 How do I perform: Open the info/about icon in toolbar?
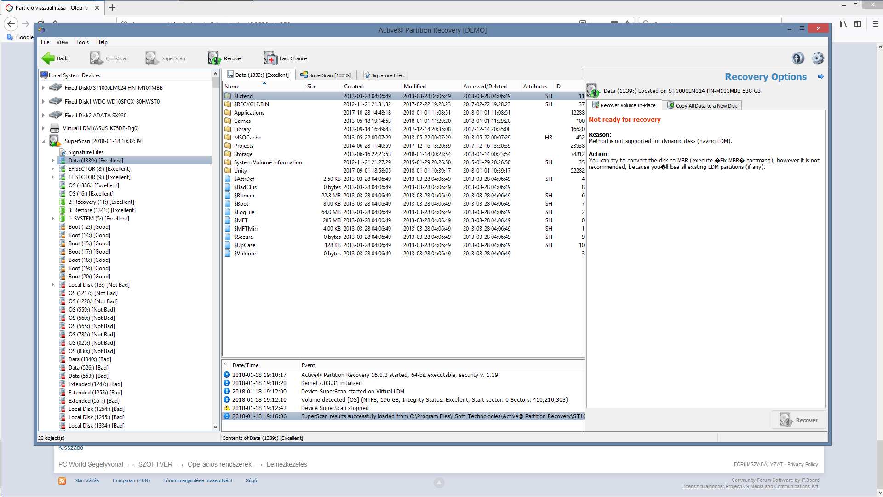798,58
